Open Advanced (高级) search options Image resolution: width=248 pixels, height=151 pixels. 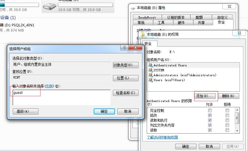coord(25,111)
